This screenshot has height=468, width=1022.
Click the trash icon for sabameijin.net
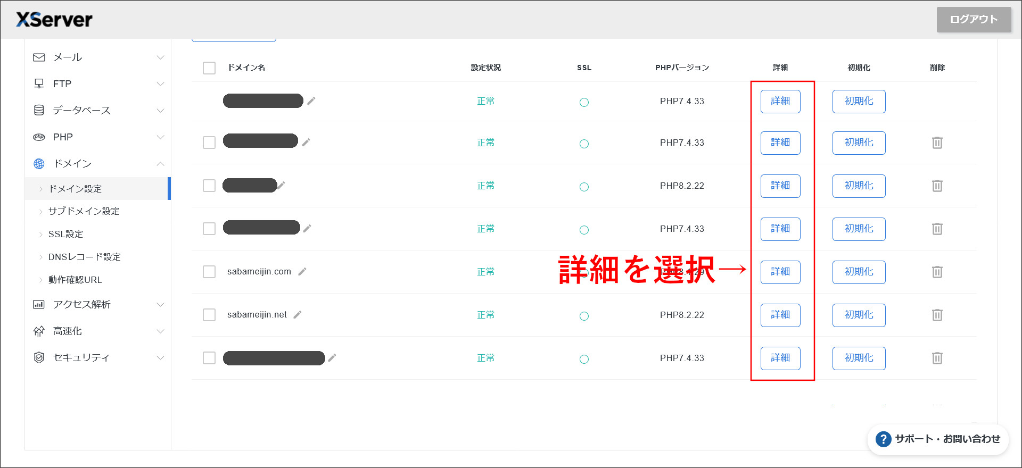point(937,315)
